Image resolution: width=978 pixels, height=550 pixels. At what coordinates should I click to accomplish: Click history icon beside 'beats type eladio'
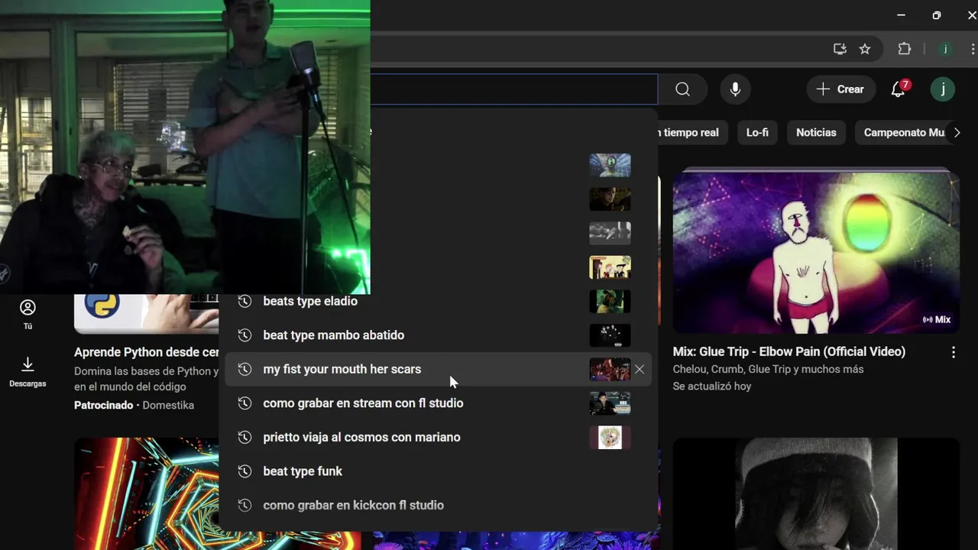[x=244, y=301]
